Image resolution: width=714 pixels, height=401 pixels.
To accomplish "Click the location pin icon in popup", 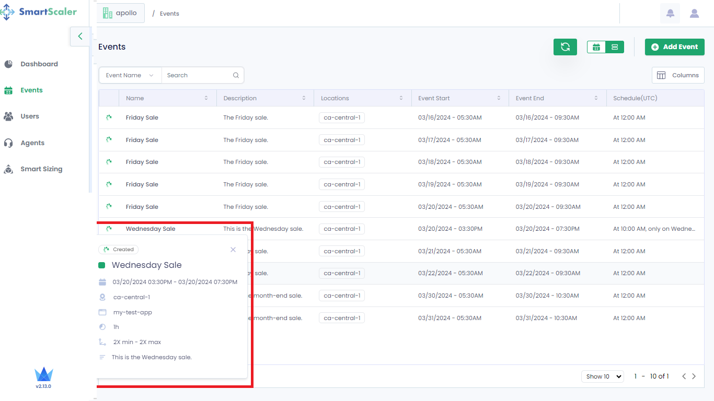I will [102, 297].
